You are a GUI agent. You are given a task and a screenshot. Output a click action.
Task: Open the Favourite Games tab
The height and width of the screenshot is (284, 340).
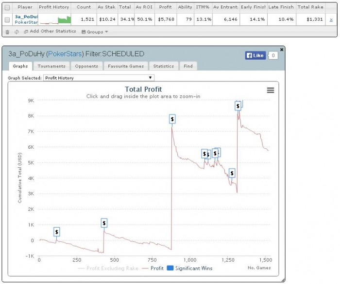126,66
